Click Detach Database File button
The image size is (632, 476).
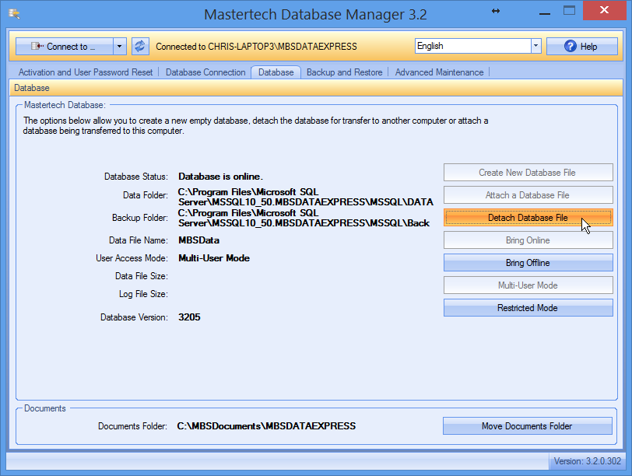tap(528, 218)
